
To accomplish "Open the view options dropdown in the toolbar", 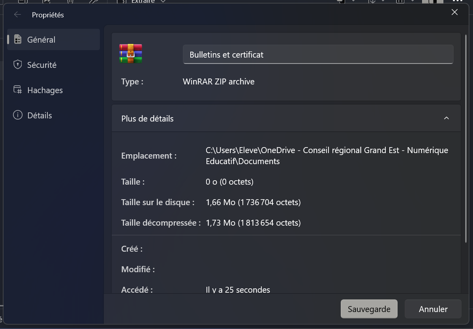I will click(x=413, y=2).
